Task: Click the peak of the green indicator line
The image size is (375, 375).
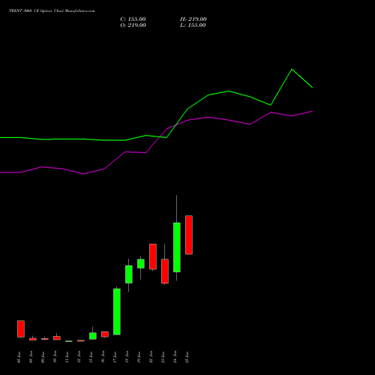Action: pos(292,69)
